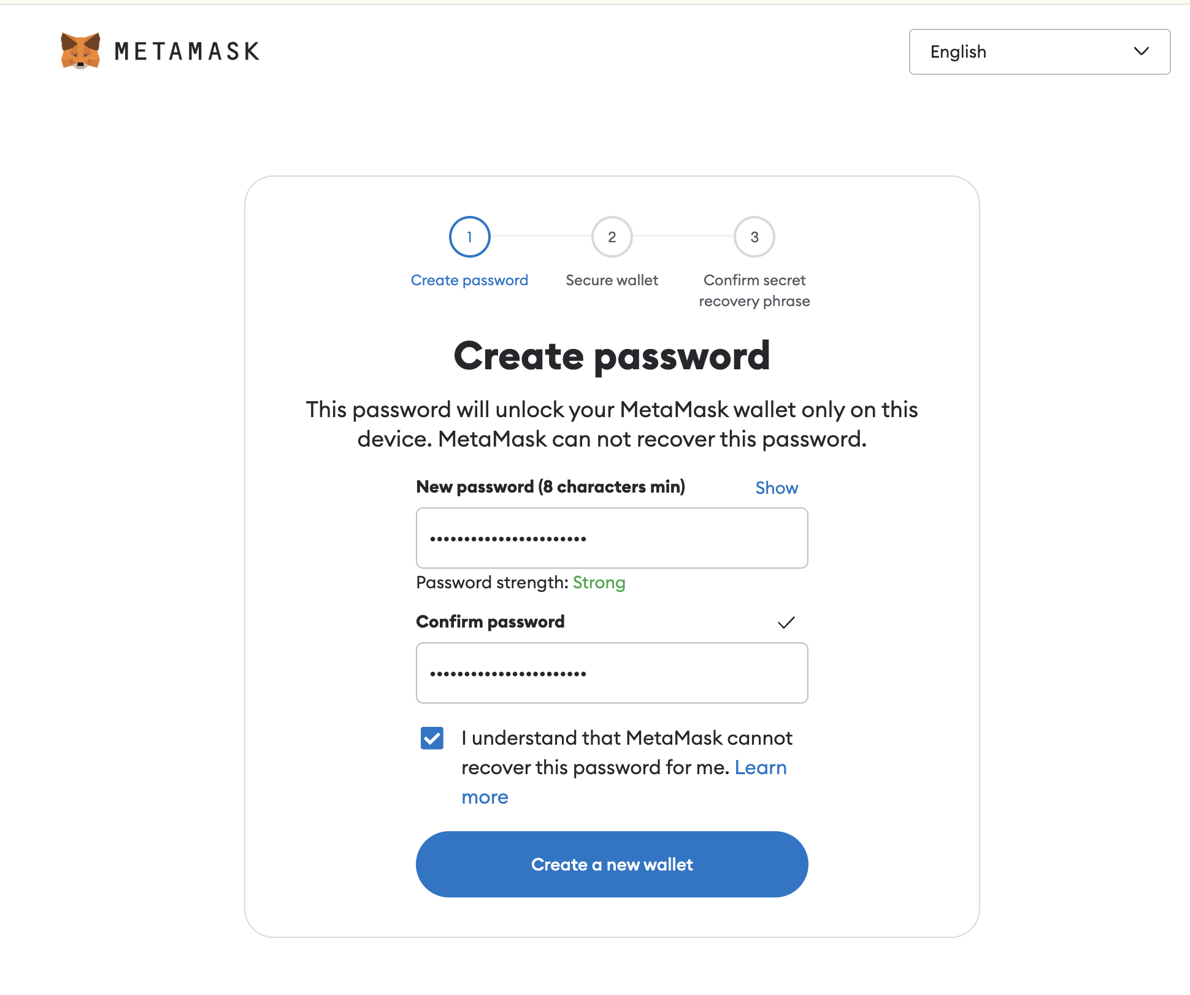Click the step 2 circle indicator
This screenshot has width=1190, height=995.
[612, 237]
